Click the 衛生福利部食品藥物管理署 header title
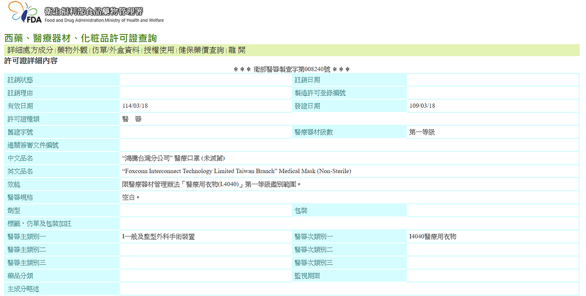 (94, 11)
